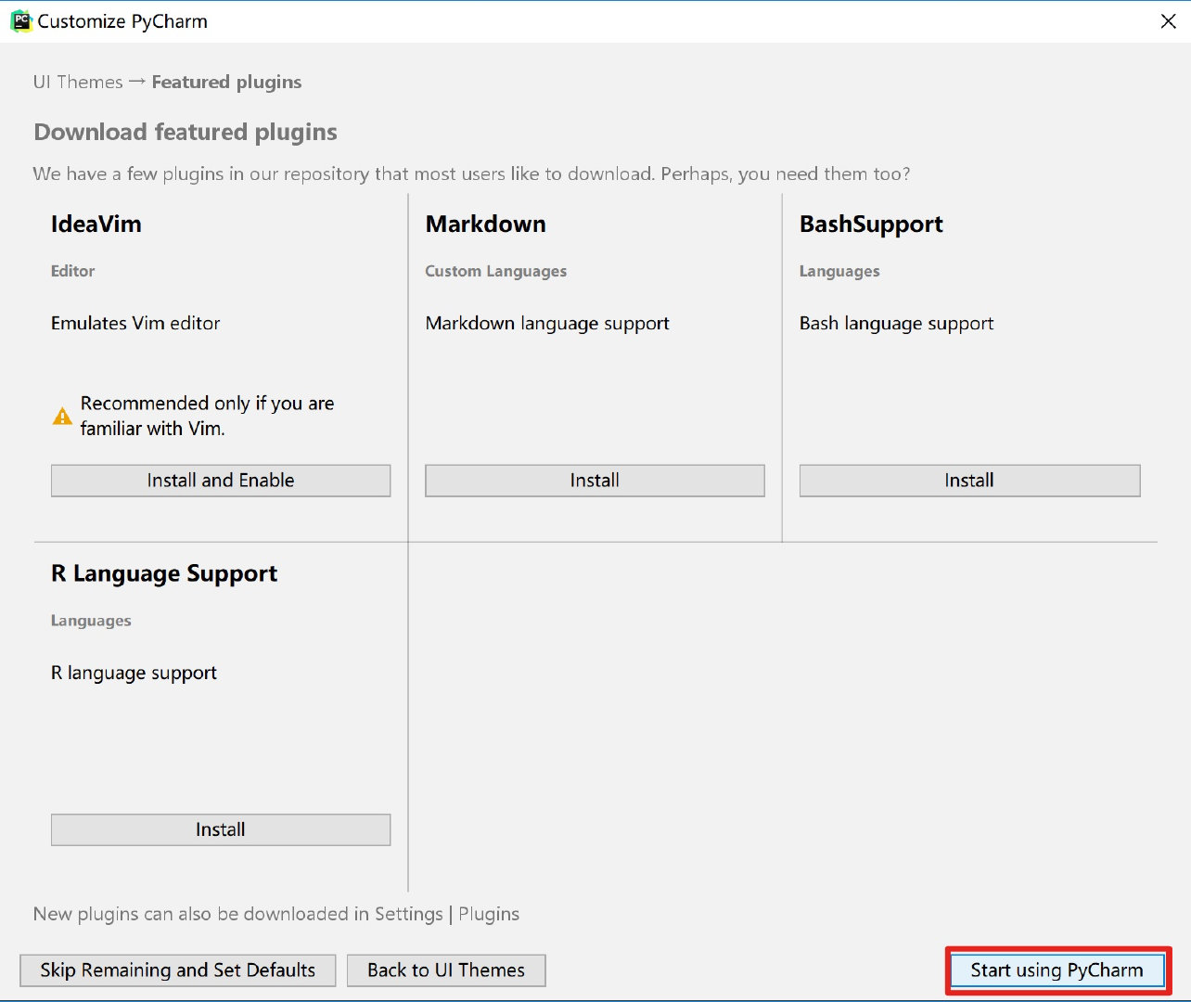This screenshot has width=1191, height=1002.
Task: Click the 'Editor' category label under IdeaVim
Action: pos(73,271)
